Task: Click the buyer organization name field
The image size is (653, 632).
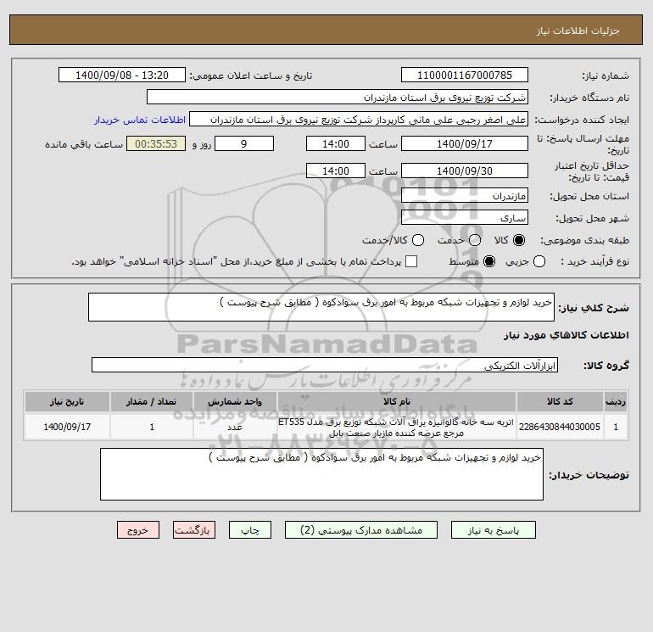Action: 338,97
